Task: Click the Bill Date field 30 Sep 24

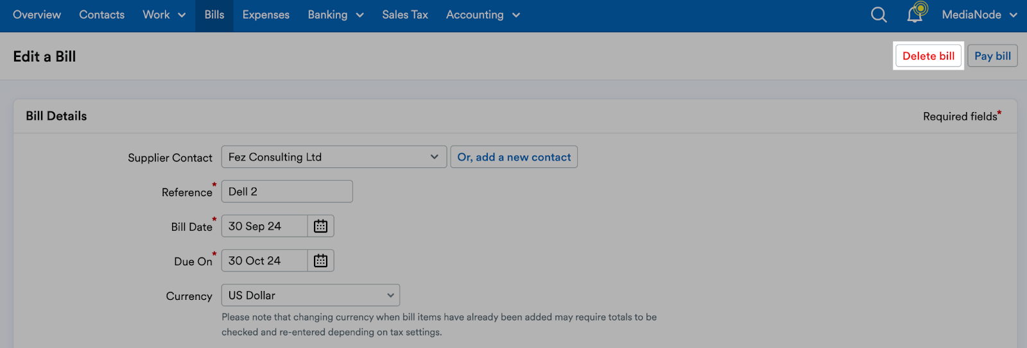Action: pyautogui.click(x=264, y=226)
